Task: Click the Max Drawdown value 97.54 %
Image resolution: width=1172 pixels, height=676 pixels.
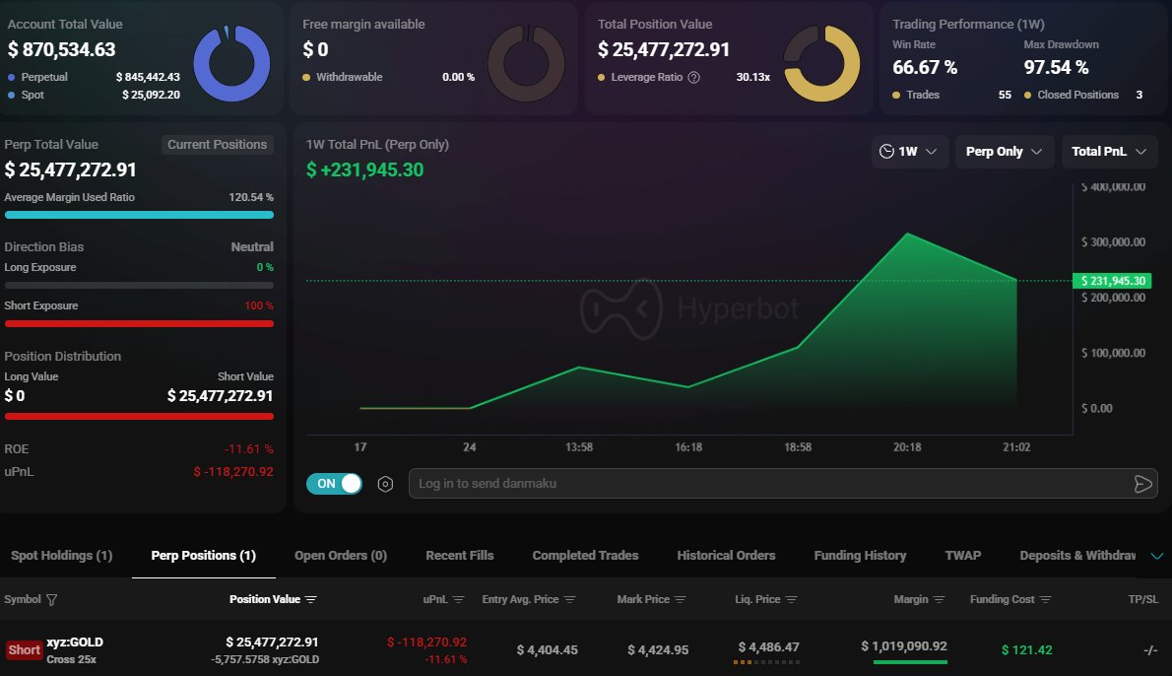Action: [1056, 67]
